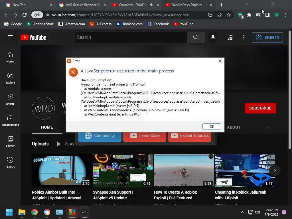Image resolution: width=292 pixels, height=219 pixels.
Task: Toggle the AVG VPN button
Action: tap(37, 15)
